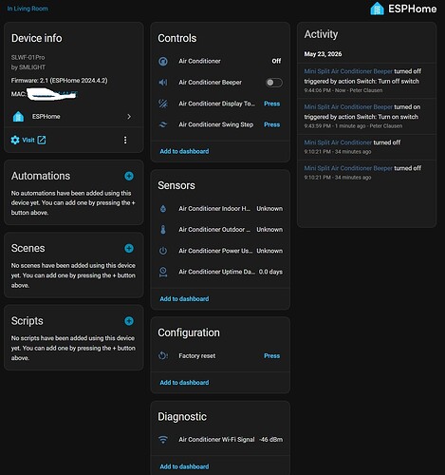Click Add to dashboard in Controls card
This screenshot has width=445, height=475.
[x=184, y=151]
